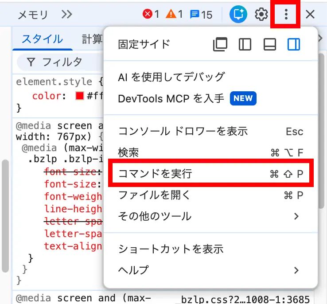Screen dimensions: 327x304
Task: Select DevTools MCP を入手 menu item
Action: click(x=210, y=98)
